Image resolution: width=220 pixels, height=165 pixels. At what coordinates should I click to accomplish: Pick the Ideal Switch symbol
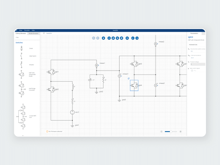[x=21, y=56]
